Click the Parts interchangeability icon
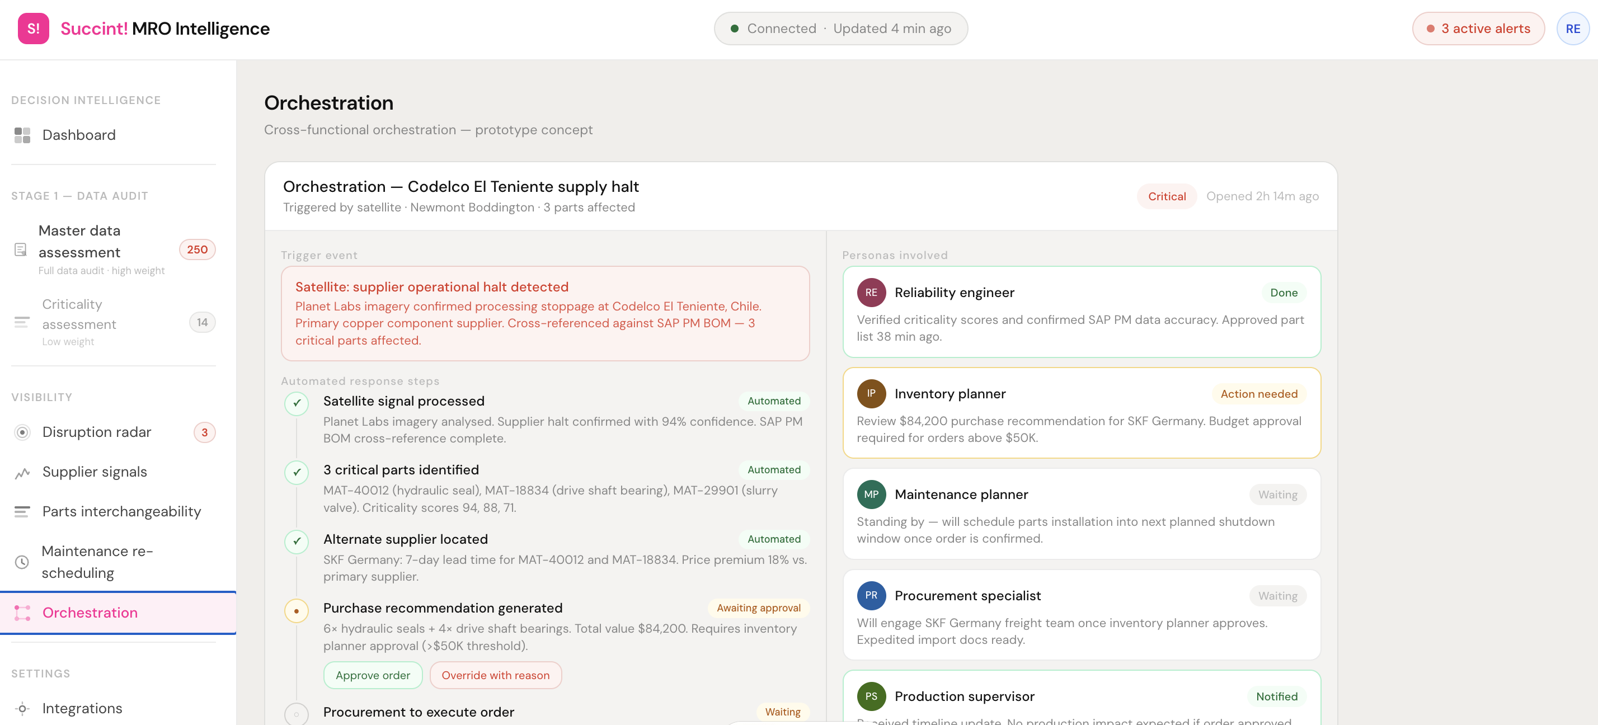 (22, 512)
